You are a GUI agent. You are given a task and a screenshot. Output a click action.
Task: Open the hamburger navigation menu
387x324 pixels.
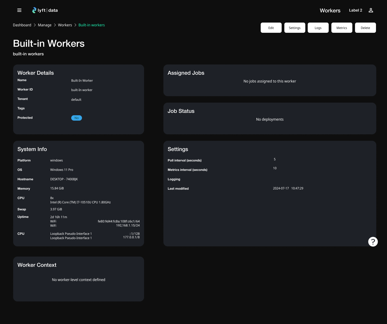(19, 10)
